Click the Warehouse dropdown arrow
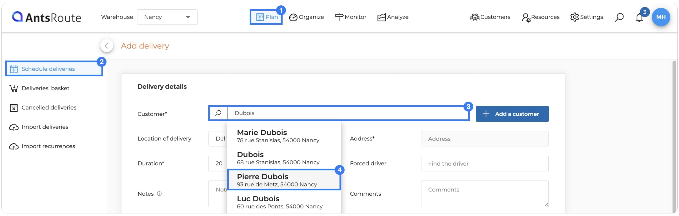Screen dimensions: 679x216 click(188, 17)
